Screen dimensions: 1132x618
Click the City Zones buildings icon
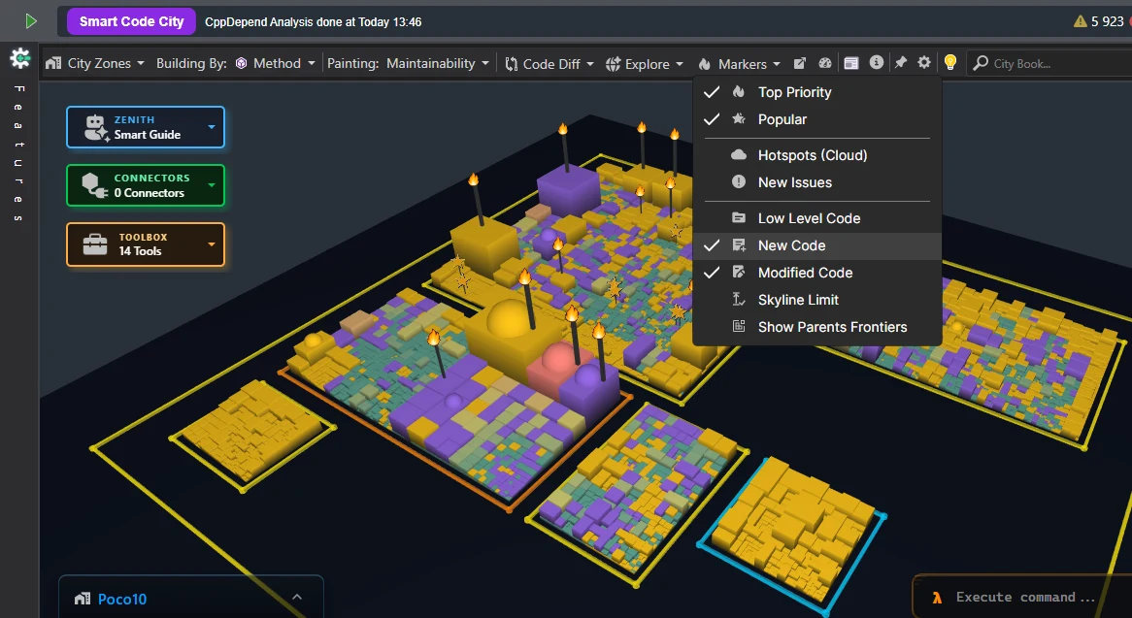[x=52, y=63]
